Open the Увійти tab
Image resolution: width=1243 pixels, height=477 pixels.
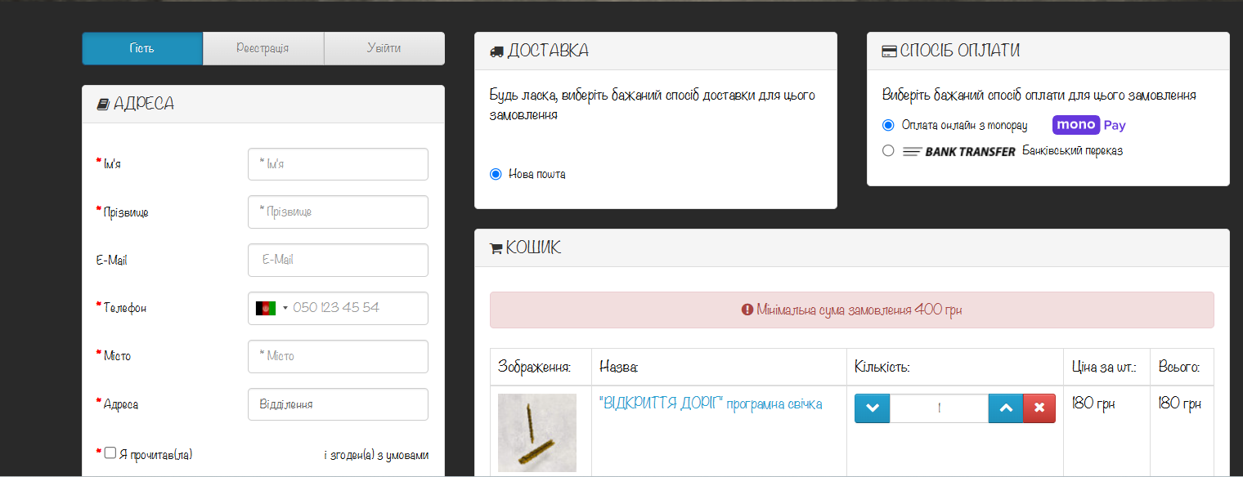pos(384,48)
